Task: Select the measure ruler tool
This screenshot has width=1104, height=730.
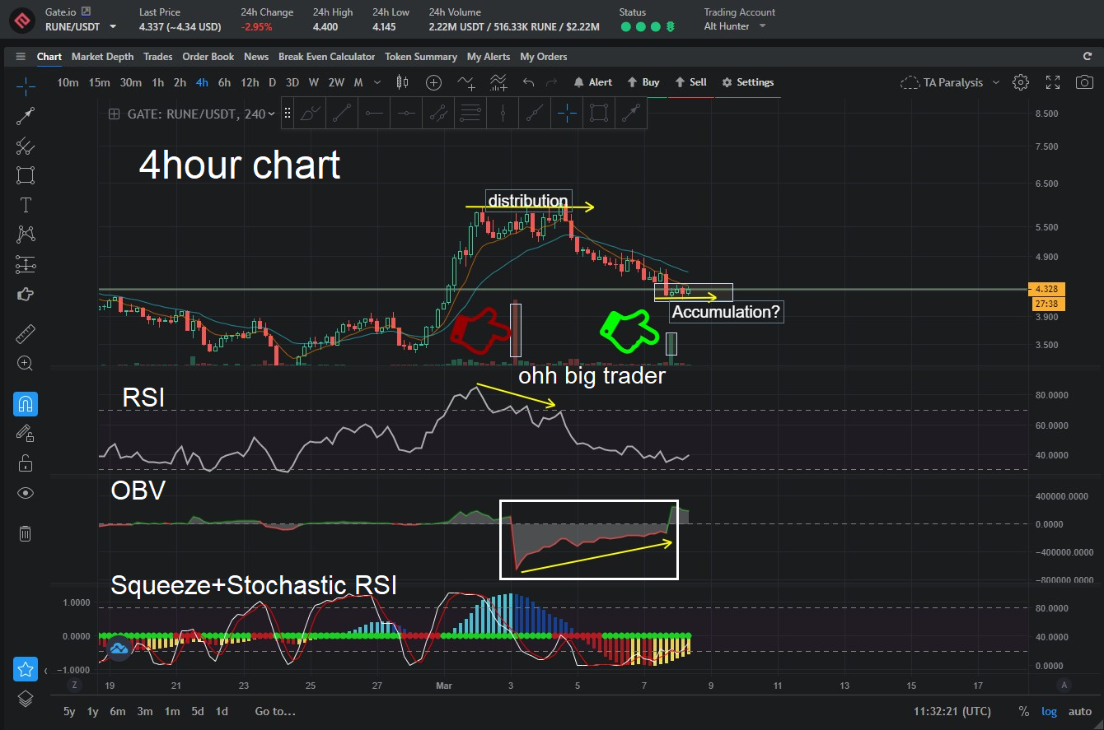Action: 25,333
